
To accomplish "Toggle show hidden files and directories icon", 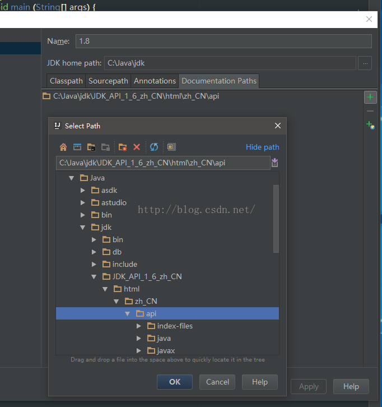I will pyautogui.click(x=171, y=147).
